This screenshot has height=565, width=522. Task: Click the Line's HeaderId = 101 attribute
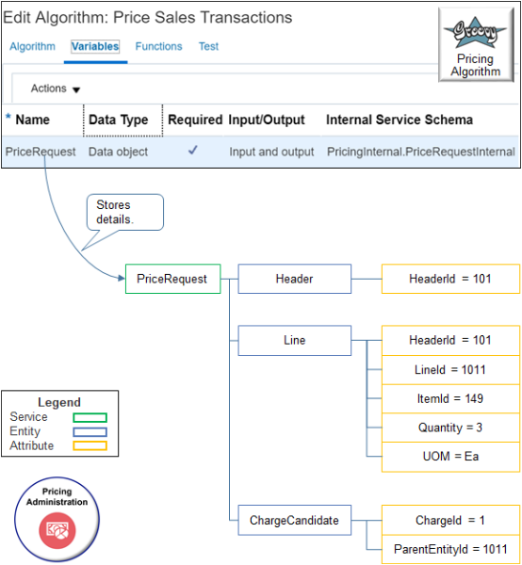point(450,341)
